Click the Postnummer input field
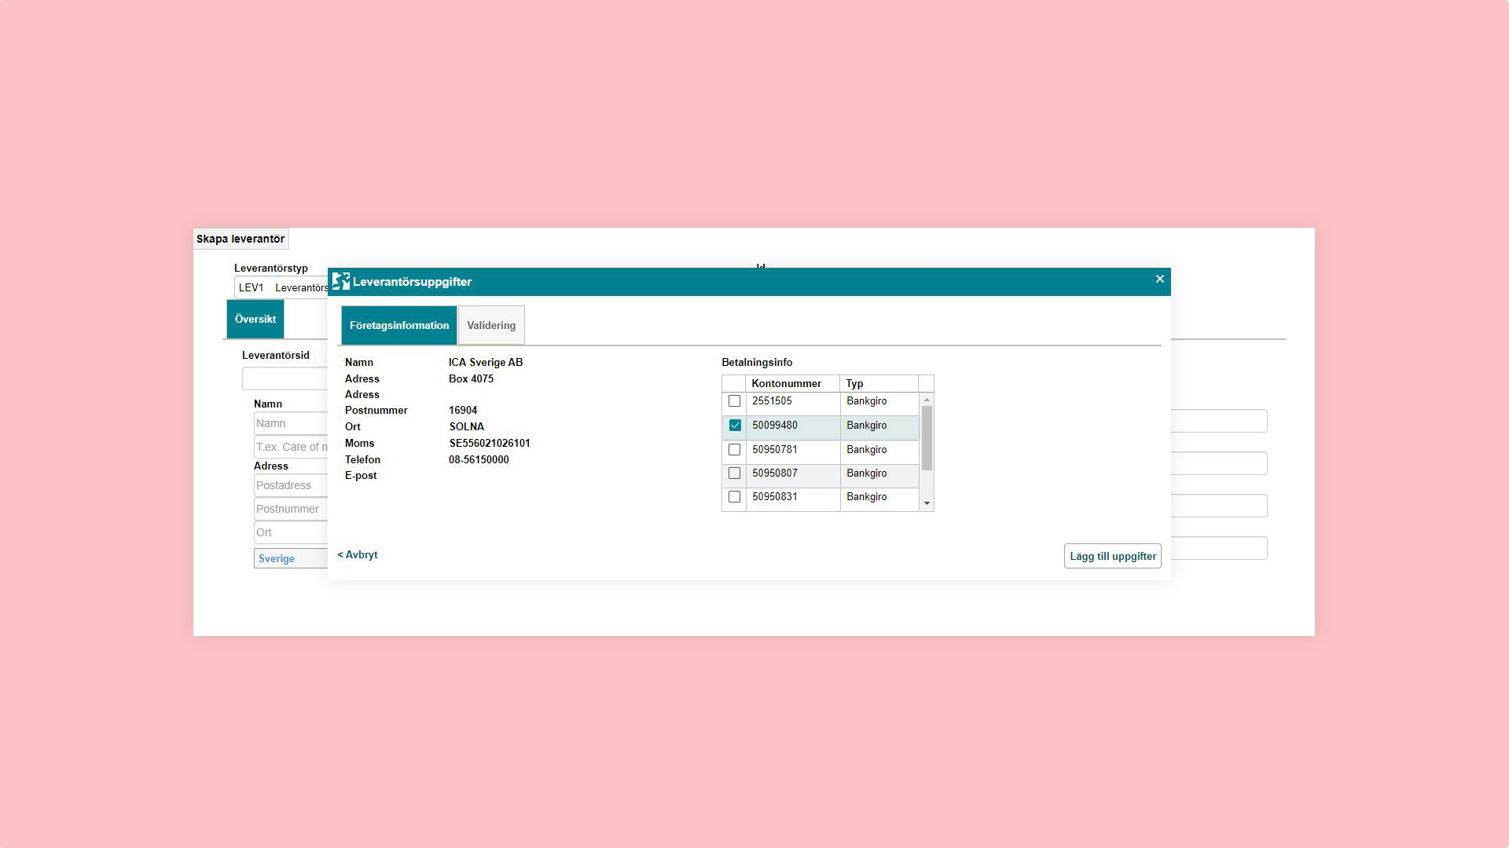The height and width of the screenshot is (848, 1509). [291, 509]
